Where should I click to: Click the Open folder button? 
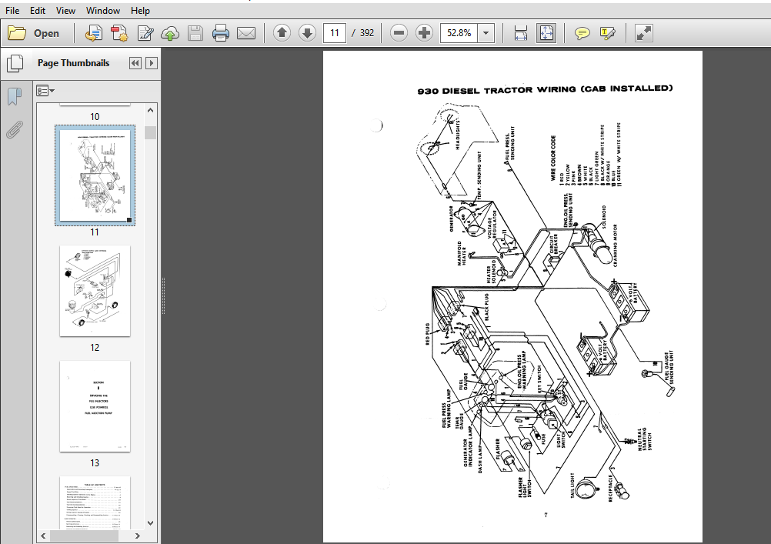pyautogui.click(x=33, y=33)
